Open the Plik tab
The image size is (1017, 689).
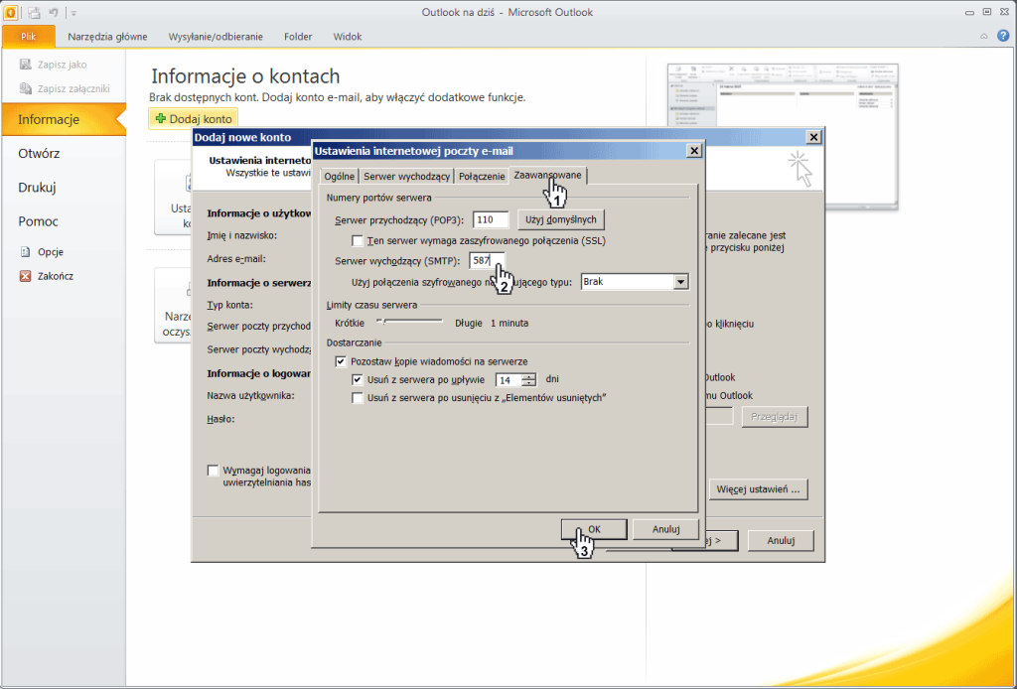[29, 37]
